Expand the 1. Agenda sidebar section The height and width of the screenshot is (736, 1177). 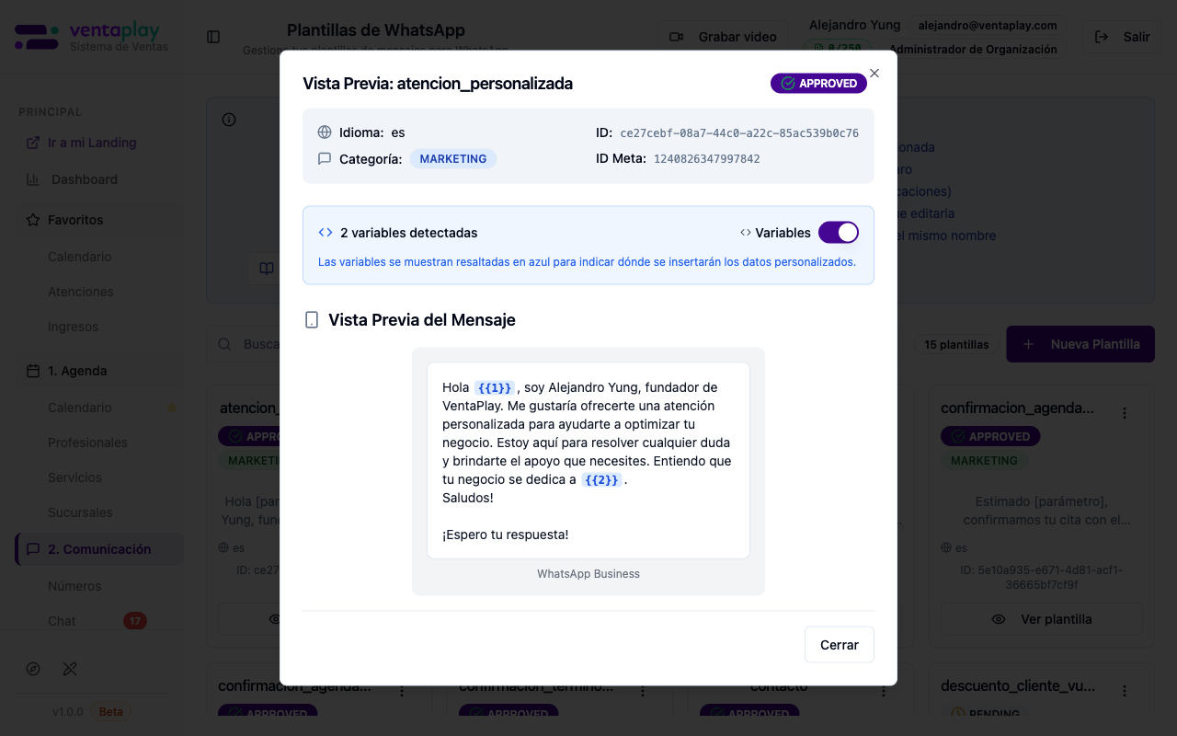[77, 371]
